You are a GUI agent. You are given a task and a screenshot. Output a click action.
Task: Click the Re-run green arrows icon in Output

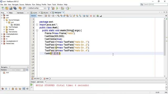(31, 85)
